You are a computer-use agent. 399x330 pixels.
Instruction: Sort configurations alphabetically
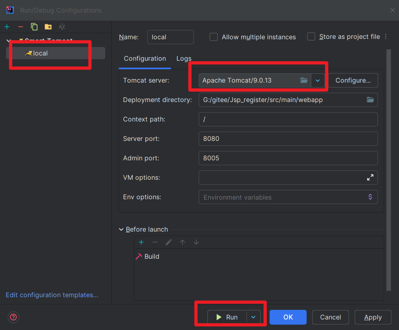(x=62, y=27)
